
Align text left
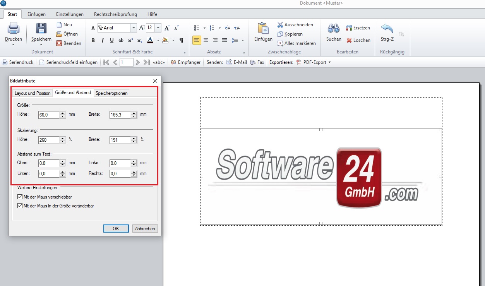tap(197, 40)
